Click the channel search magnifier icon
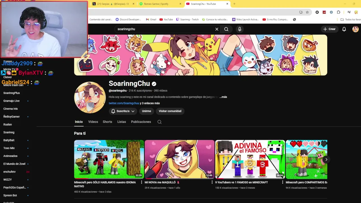 coord(159,122)
